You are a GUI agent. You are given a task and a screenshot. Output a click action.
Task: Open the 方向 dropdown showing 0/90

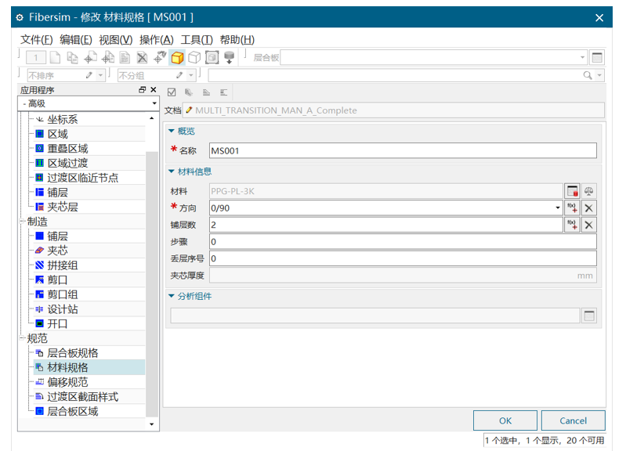click(x=558, y=208)
